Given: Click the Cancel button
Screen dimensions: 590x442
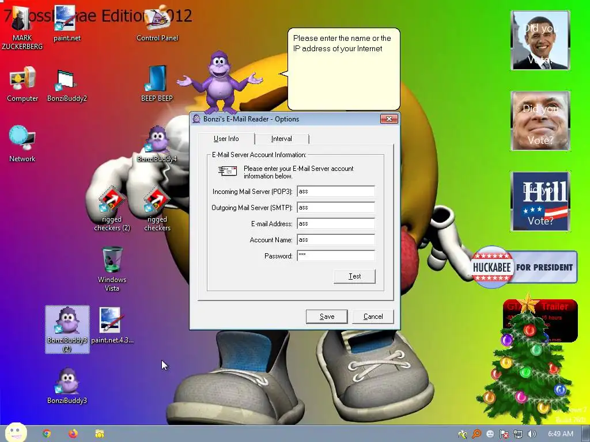Looking at the screenshot, I should pyautogui.click(x=373, y=317).
